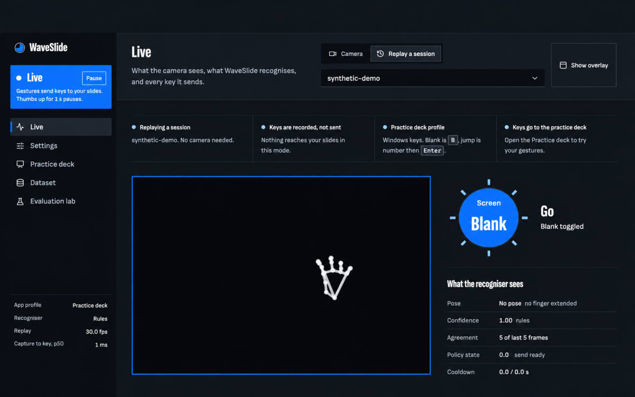Click the session dropdown chevron arrow
Image resolution: width=635 pixels, height=397 pixels.
coord(534,78)
